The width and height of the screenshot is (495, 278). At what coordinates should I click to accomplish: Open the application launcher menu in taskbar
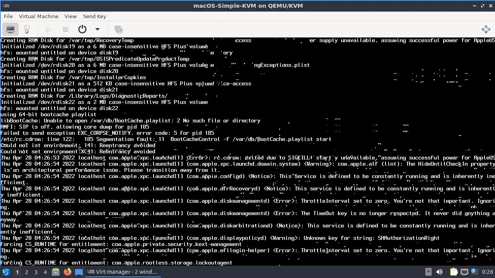(x=6, y=272)
